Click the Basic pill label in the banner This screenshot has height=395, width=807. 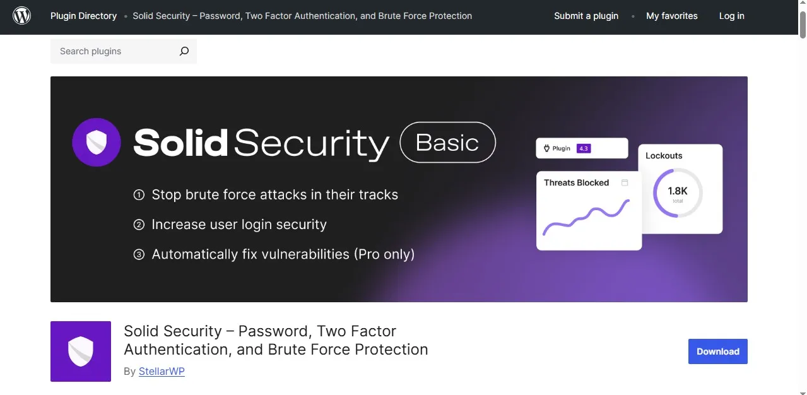447,143
